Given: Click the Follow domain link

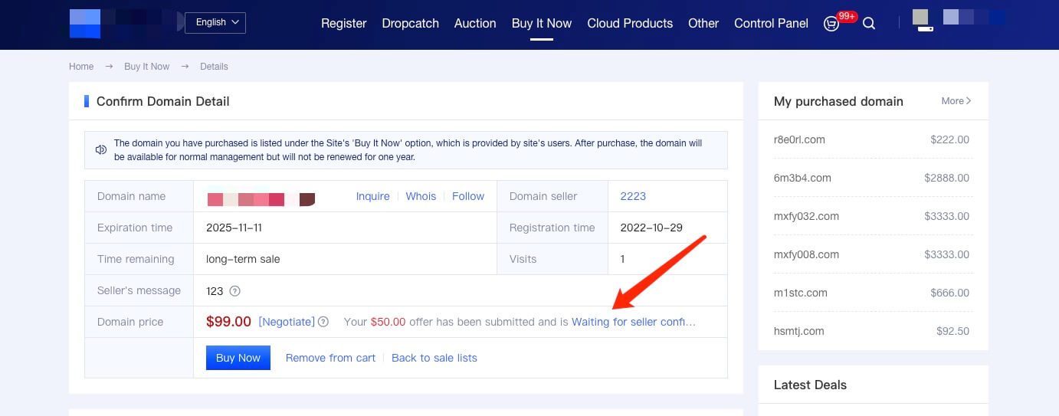Looking at the screenshot, I should [x=468, y=196].
